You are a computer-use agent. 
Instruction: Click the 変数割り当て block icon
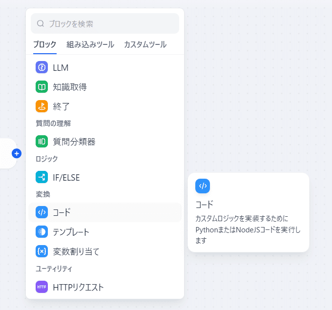pos(41,251)
